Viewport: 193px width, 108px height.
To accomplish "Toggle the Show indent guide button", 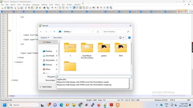I will click(74, 7).
